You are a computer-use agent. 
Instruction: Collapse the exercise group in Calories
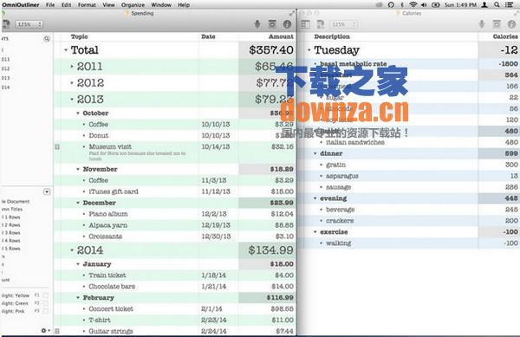click(315, 232)
